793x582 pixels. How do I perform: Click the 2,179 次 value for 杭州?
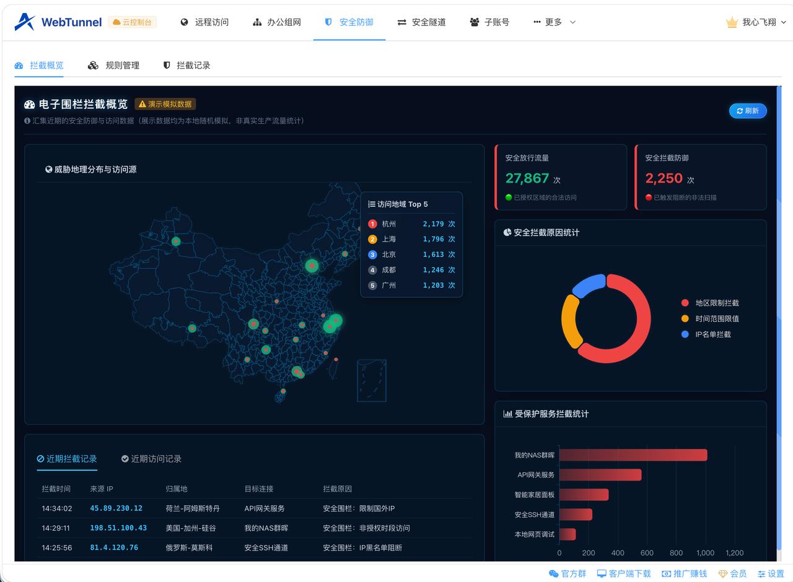(439, 224)
